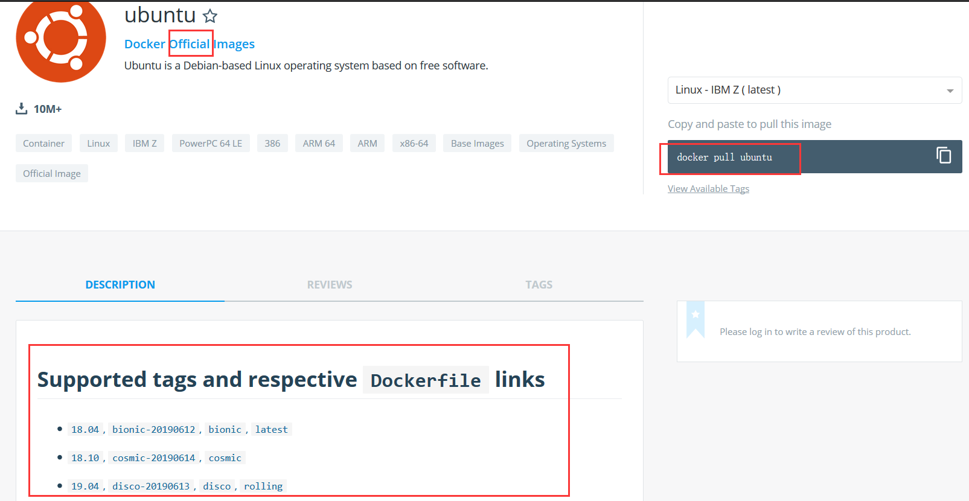Select the Container category tag
969x501 pixels.
click(x=43, y=143)
